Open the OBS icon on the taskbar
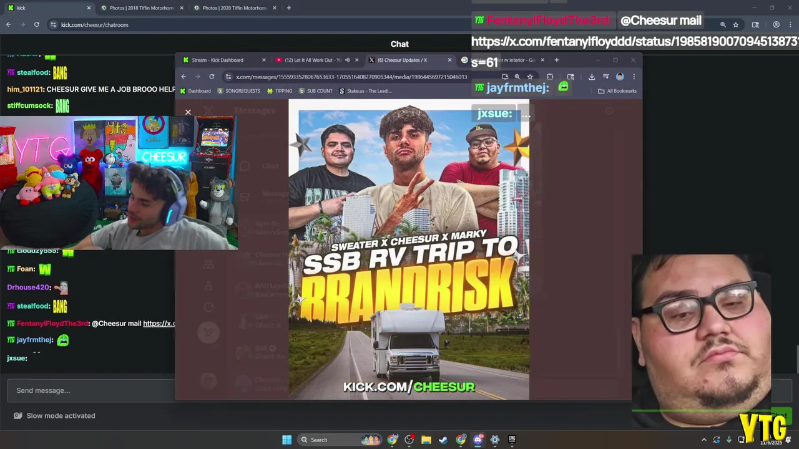 pos(409,440)
